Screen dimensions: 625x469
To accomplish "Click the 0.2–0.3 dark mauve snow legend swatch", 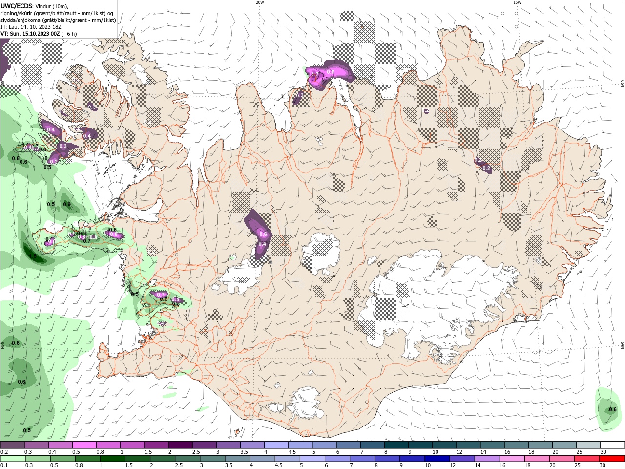I will [x=13, y=446].
